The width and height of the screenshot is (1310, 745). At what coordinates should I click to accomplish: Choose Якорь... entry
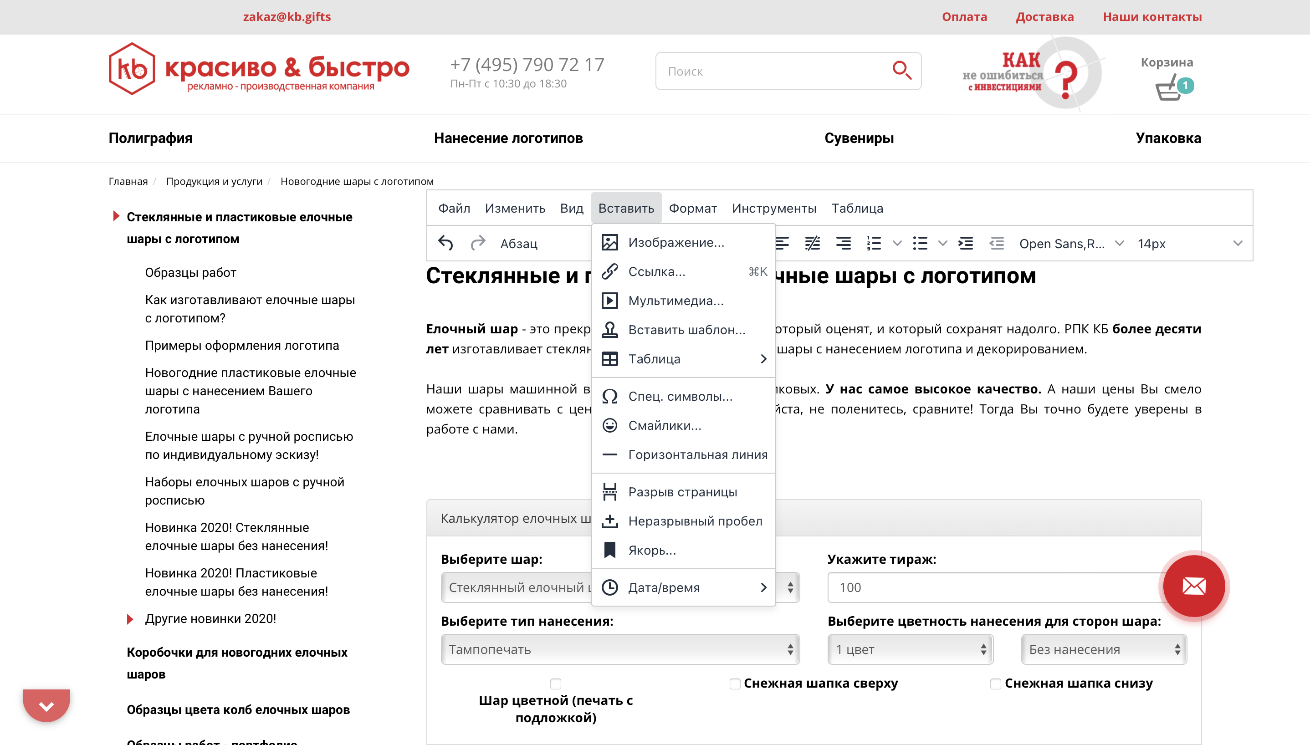click(683, 551)
